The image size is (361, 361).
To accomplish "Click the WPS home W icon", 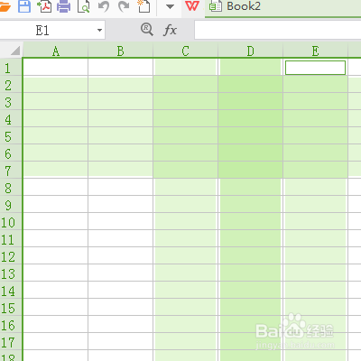I will 192,5.
